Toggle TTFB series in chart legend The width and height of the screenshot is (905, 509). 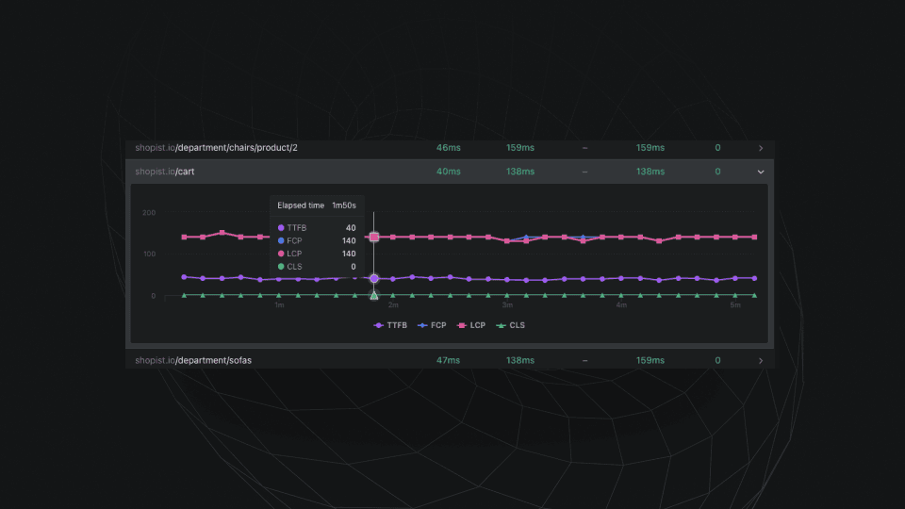[390, 325]
